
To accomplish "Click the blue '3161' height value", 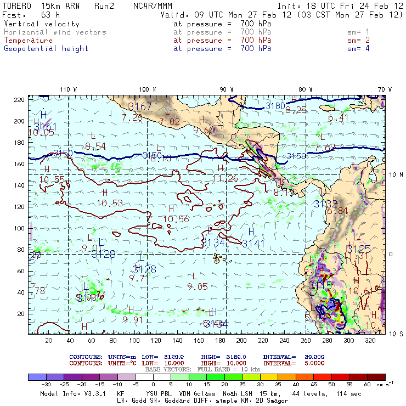I will point(46,127).
